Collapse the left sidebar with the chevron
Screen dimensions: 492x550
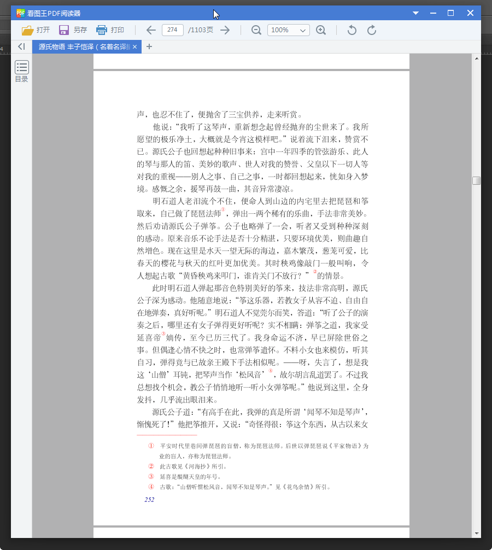point(22,46)
